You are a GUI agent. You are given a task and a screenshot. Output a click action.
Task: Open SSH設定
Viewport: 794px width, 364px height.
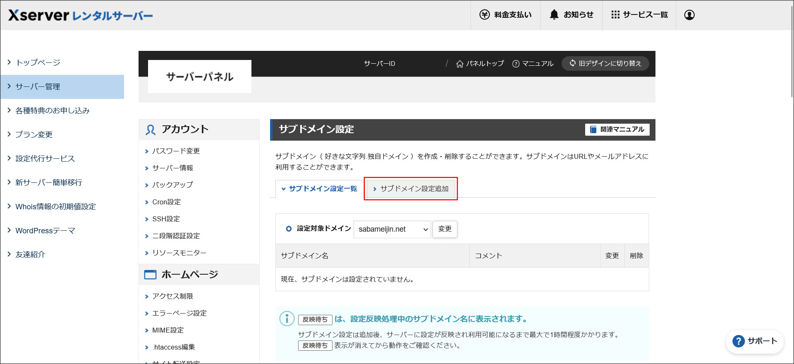click(x=166, y=219)
